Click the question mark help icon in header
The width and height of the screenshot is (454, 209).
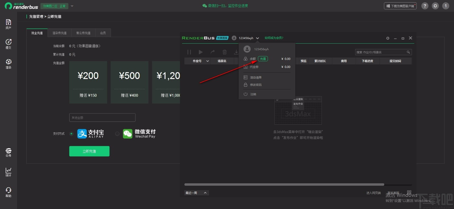(x=425, y=6)
